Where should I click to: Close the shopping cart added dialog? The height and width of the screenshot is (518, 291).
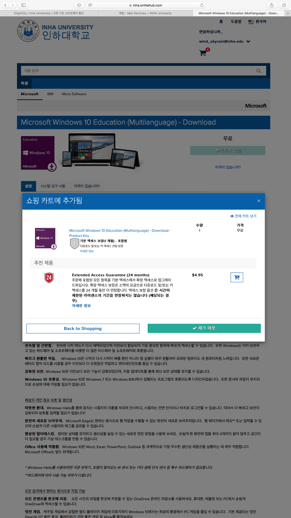(x=259, y=201)
